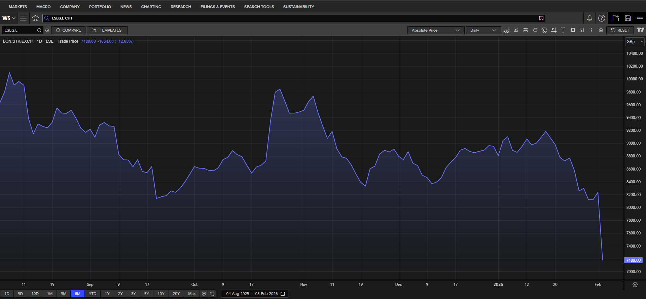Toggle the data table view icon
Viewport: 646px width, 299px height.
pyautogui.click(x=212, y=294)
